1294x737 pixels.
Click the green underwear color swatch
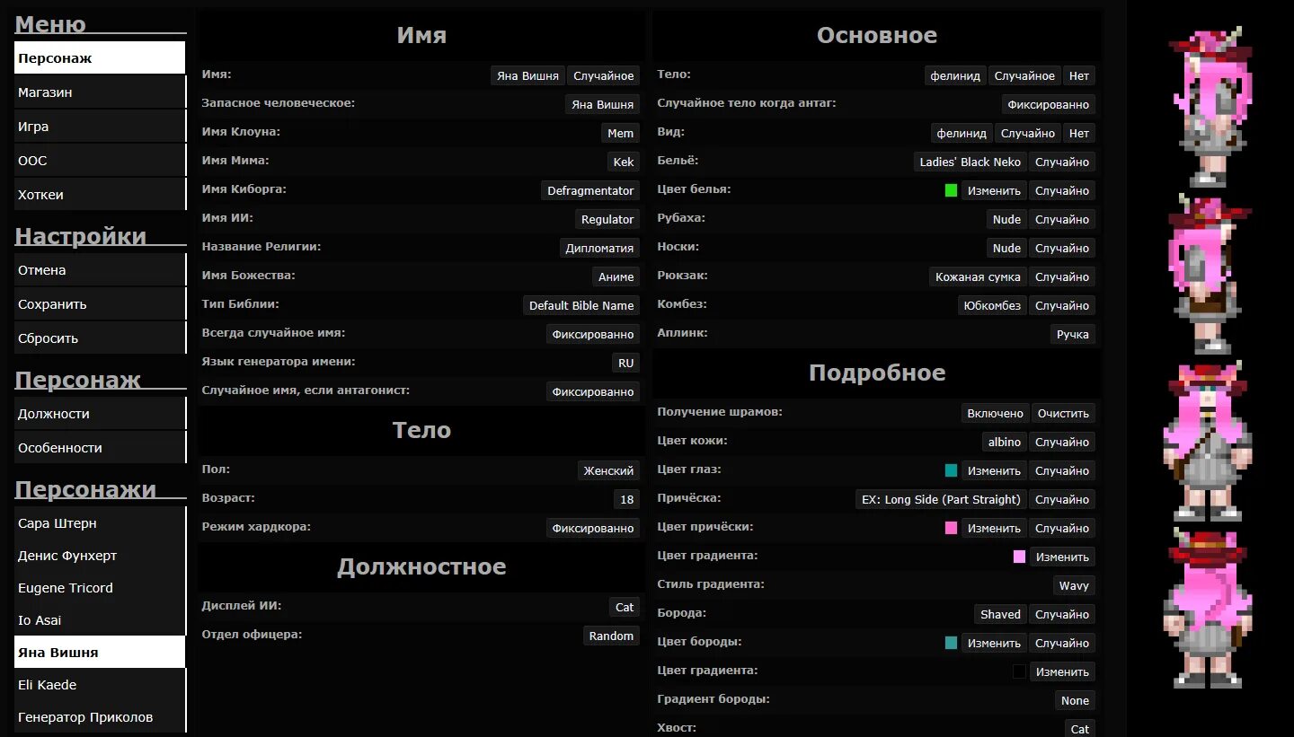pyautogui.click(x=951, y=190)
